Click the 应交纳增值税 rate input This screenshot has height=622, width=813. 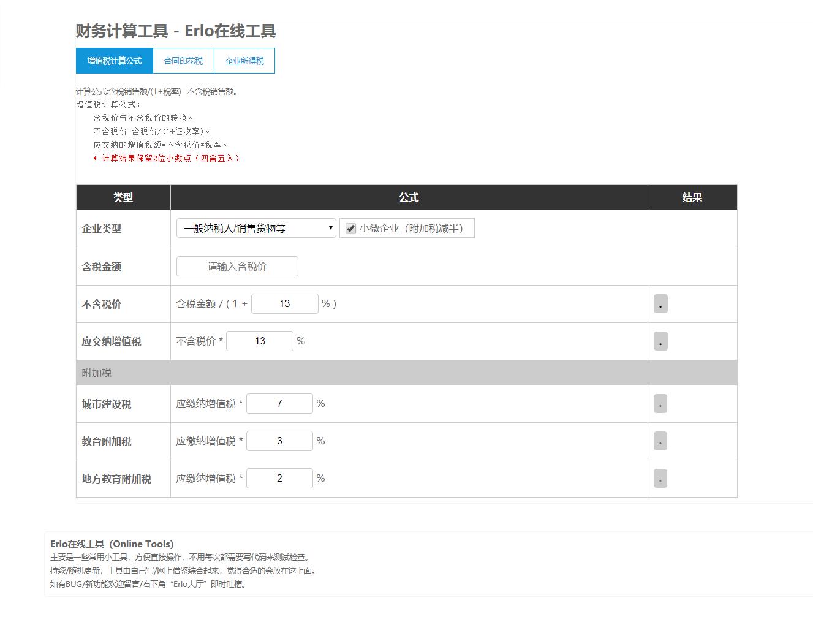(260, 341)
